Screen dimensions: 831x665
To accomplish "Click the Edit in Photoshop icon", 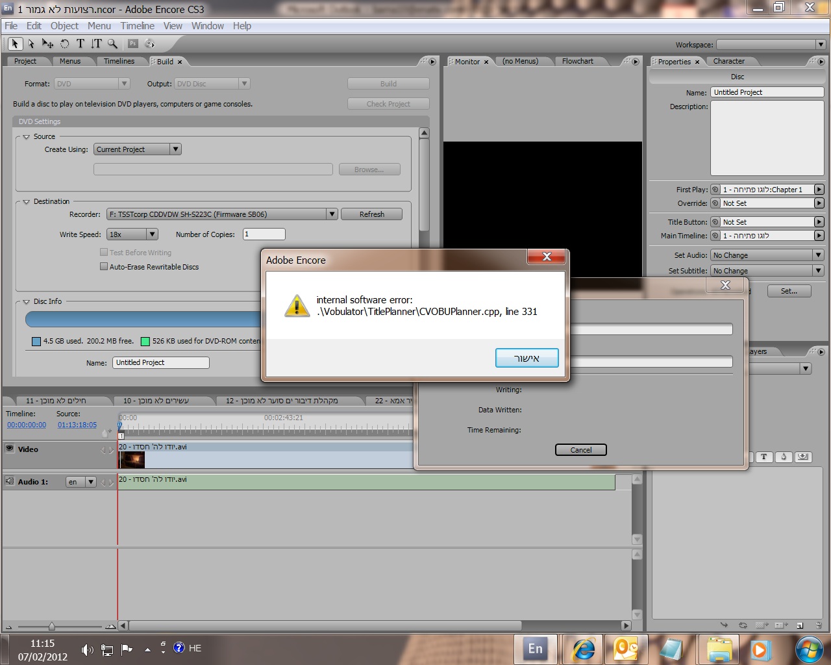I will click(x=133, y=44).
